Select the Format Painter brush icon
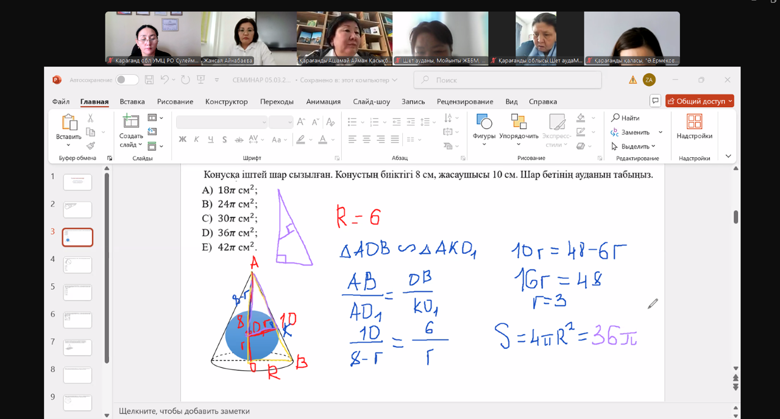This screenshot has height=419, width=780. click(x=90, y=146)
